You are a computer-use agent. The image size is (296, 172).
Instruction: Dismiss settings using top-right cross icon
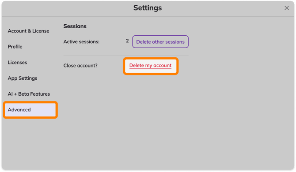287,8
